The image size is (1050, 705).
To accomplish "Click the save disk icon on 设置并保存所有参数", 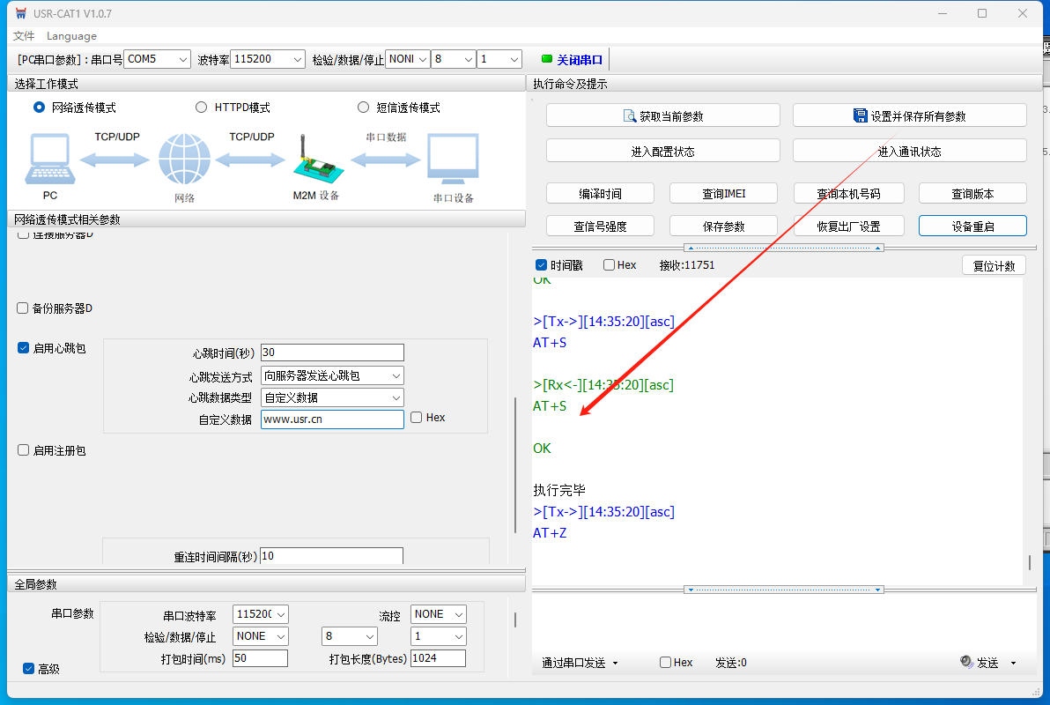I will [861, 115].
